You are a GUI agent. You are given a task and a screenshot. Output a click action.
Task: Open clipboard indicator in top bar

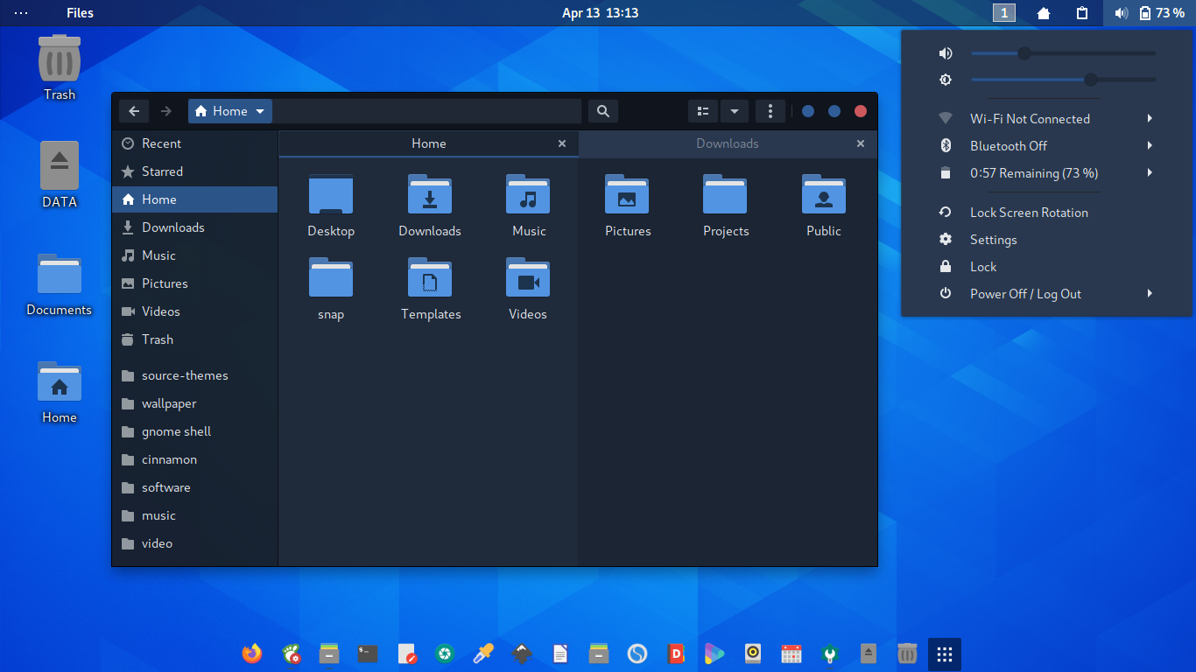(1082, 13)
